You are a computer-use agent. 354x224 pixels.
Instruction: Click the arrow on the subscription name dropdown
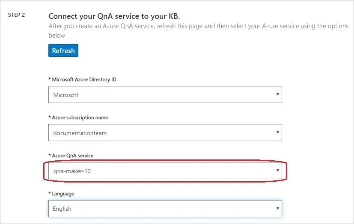pyautogui.click(x=278, y=133)
